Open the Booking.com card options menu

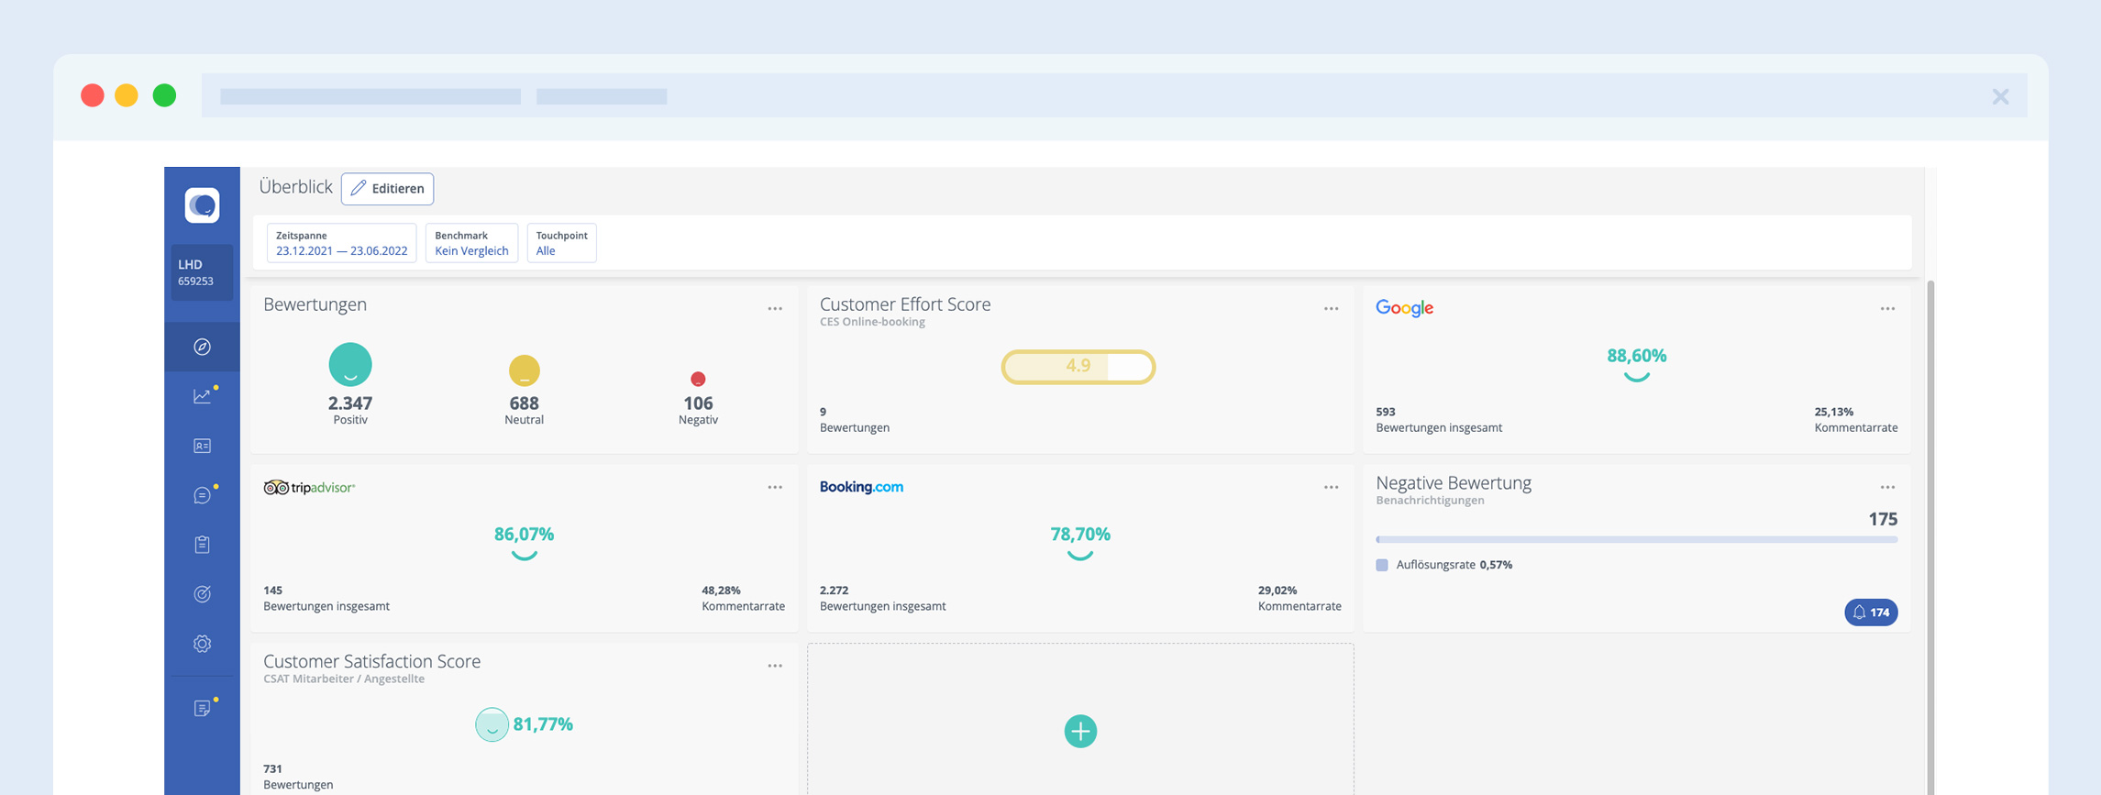tap(1331, 488)
